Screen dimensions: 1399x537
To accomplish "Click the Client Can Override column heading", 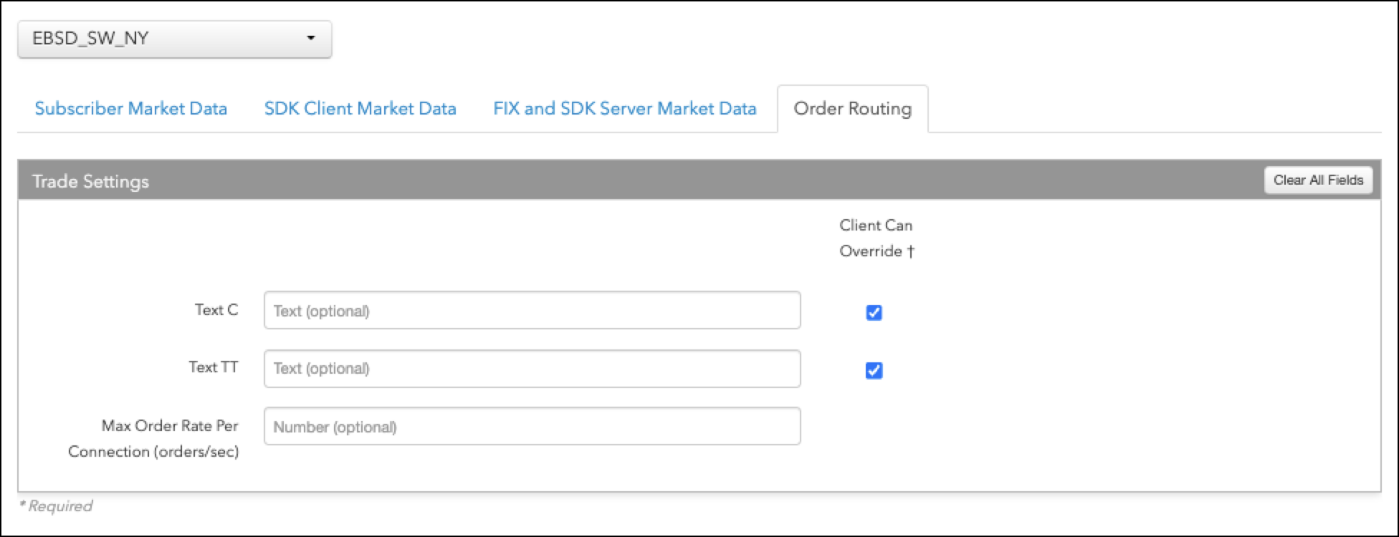I will [x=876, y=238].
